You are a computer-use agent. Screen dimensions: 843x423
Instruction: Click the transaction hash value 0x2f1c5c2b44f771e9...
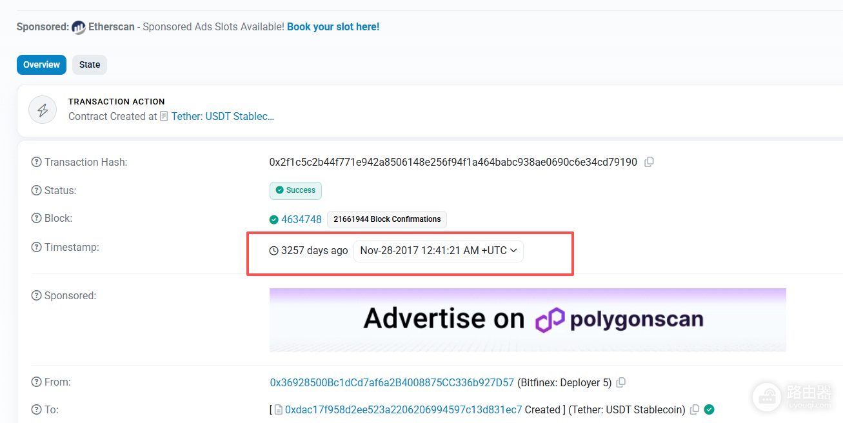pyautogui.click(x=453, y=162)
